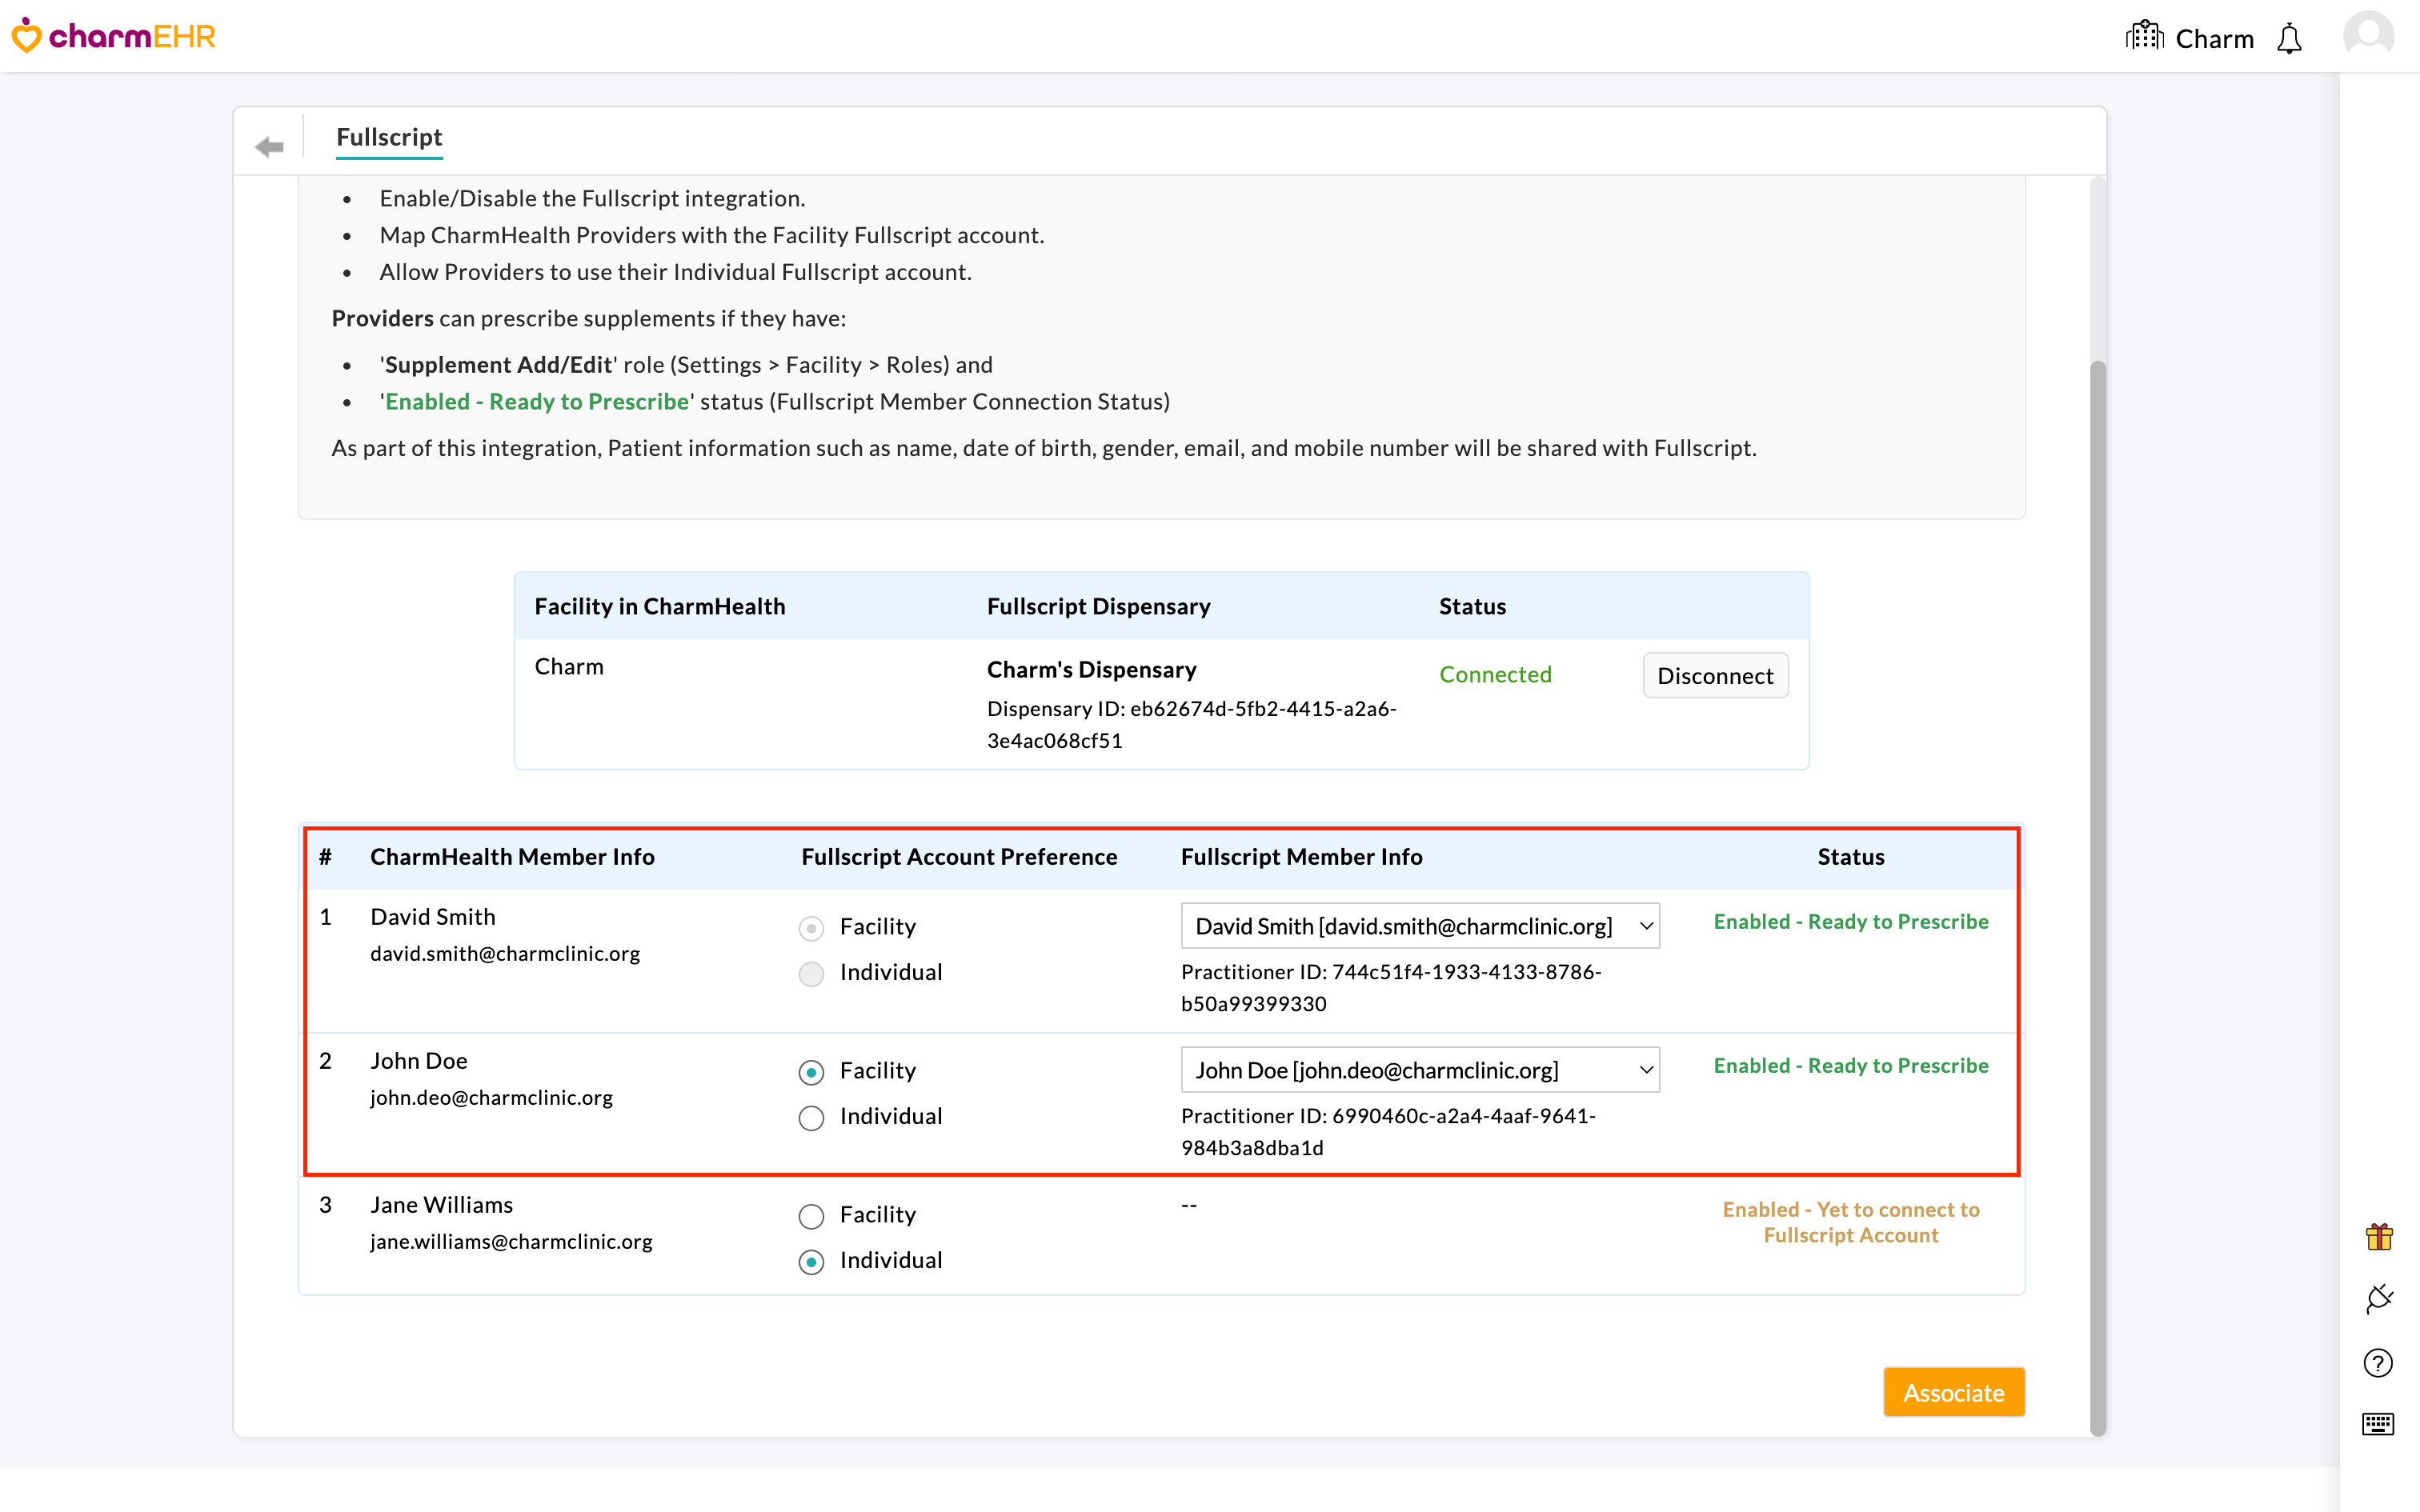The image size is (2420, 1512).
Task: Open the help question mark icon
Action: pos(2378,1362)
